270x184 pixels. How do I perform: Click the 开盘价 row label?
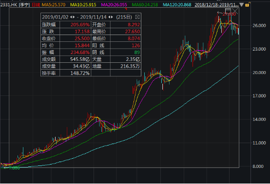coord(99,25)
